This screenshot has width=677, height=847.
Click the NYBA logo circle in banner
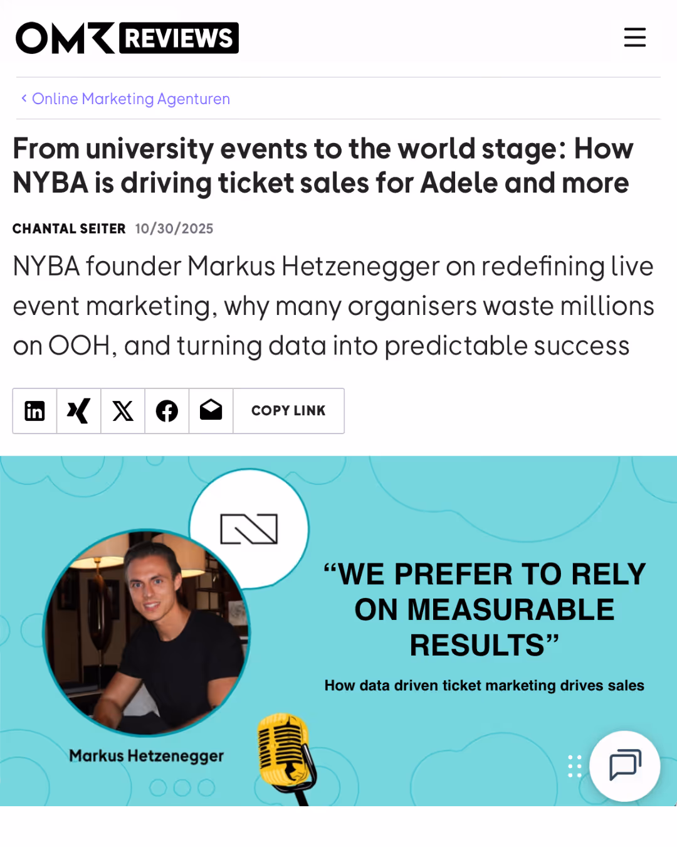click(249, 529)
